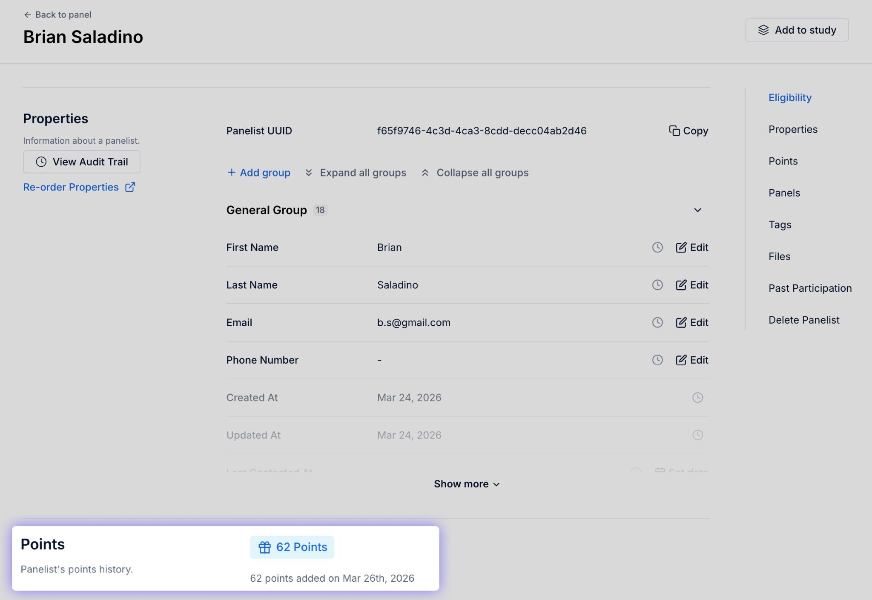Viewport: 872px width, 600px height.
Task: Go to Delete Panelist section
Action: click(803, 320)
